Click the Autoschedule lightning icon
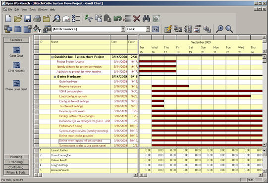Image resolution: width=268 pixels, height=183 pixels. coord(168,29)
